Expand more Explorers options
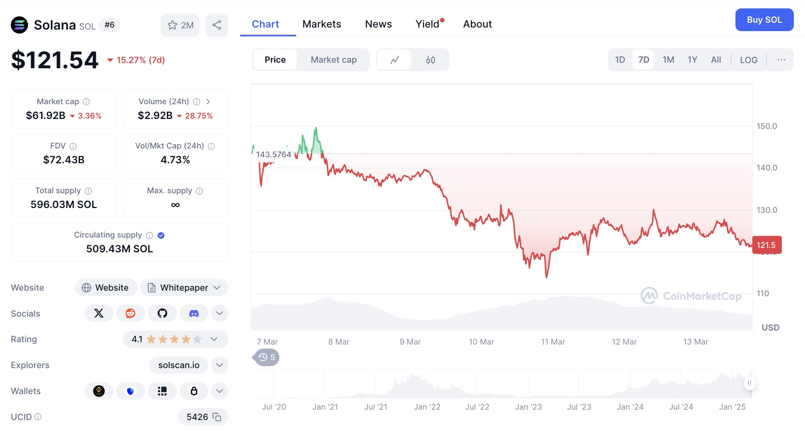 (x=219, y=365)
